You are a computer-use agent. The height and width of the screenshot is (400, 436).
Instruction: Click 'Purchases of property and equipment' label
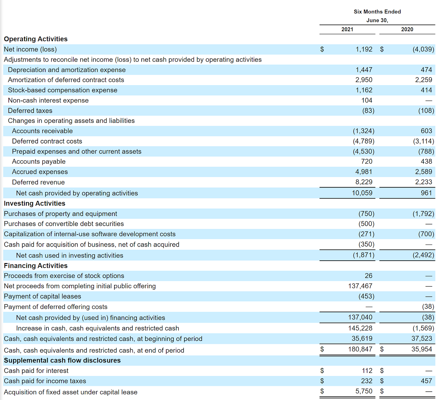(x=60, y=214)
